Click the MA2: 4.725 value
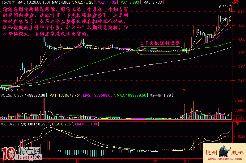246x163 pixels. 84,2
